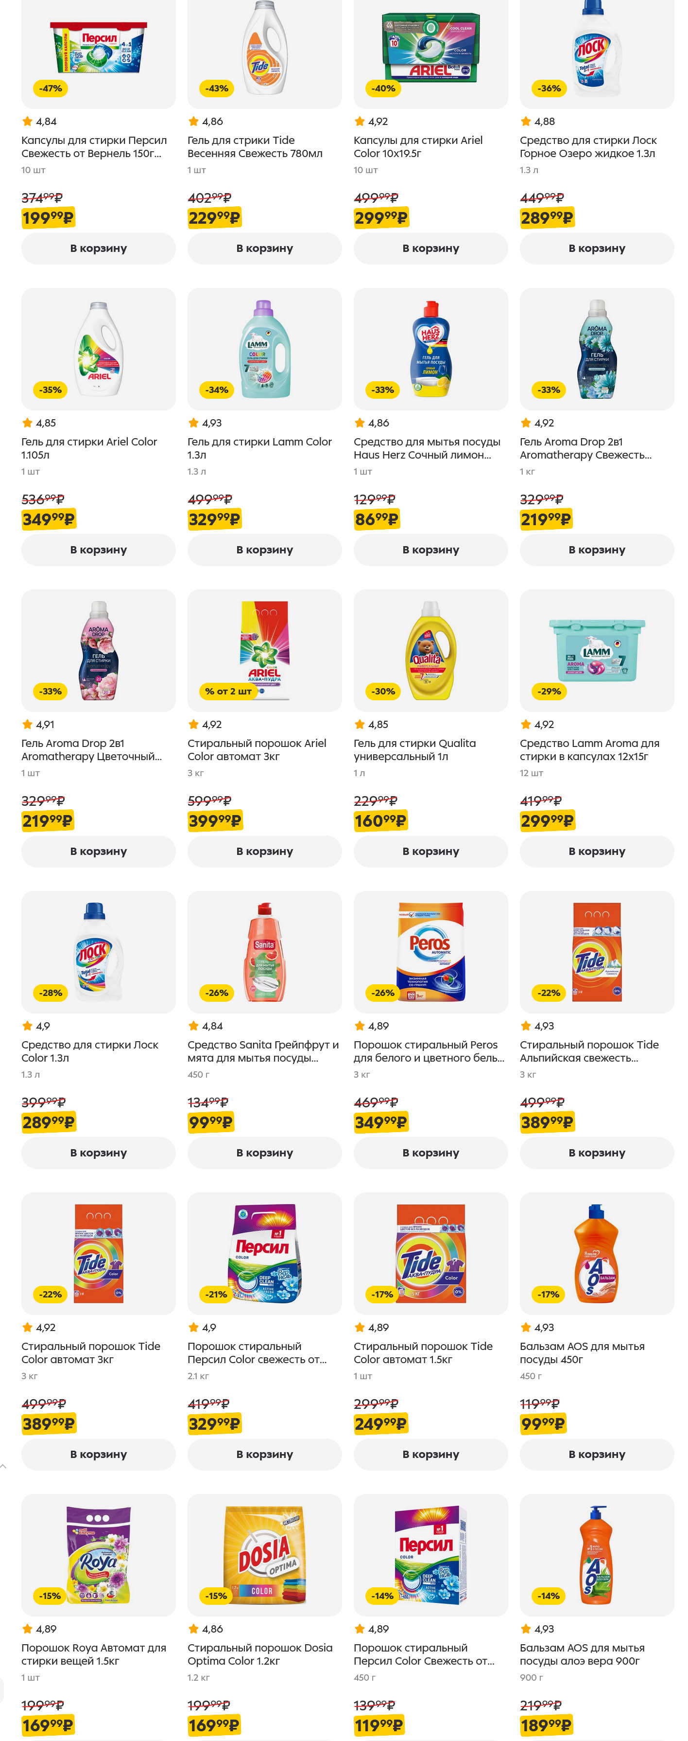Click the -43% badge on Tide gel image
This screenshot has width=688, height=1741.
[216, 89]
